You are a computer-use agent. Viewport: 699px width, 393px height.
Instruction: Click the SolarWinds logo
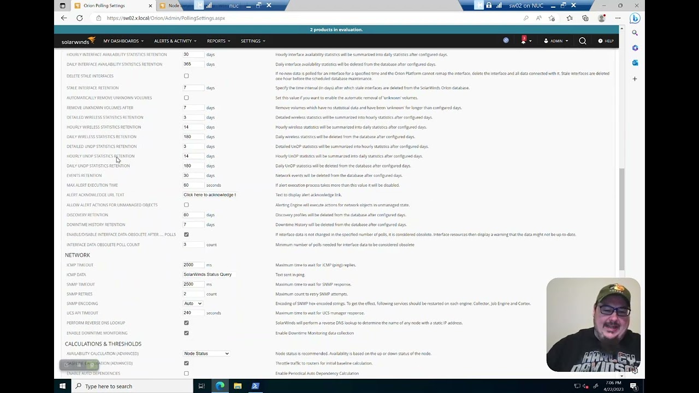click(x=78, y=41)
